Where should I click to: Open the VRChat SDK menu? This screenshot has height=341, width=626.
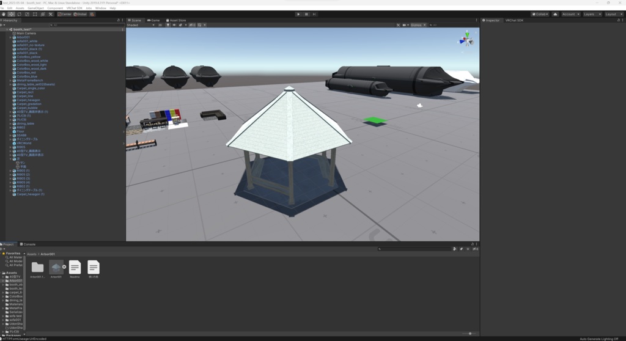click(74, 8)
